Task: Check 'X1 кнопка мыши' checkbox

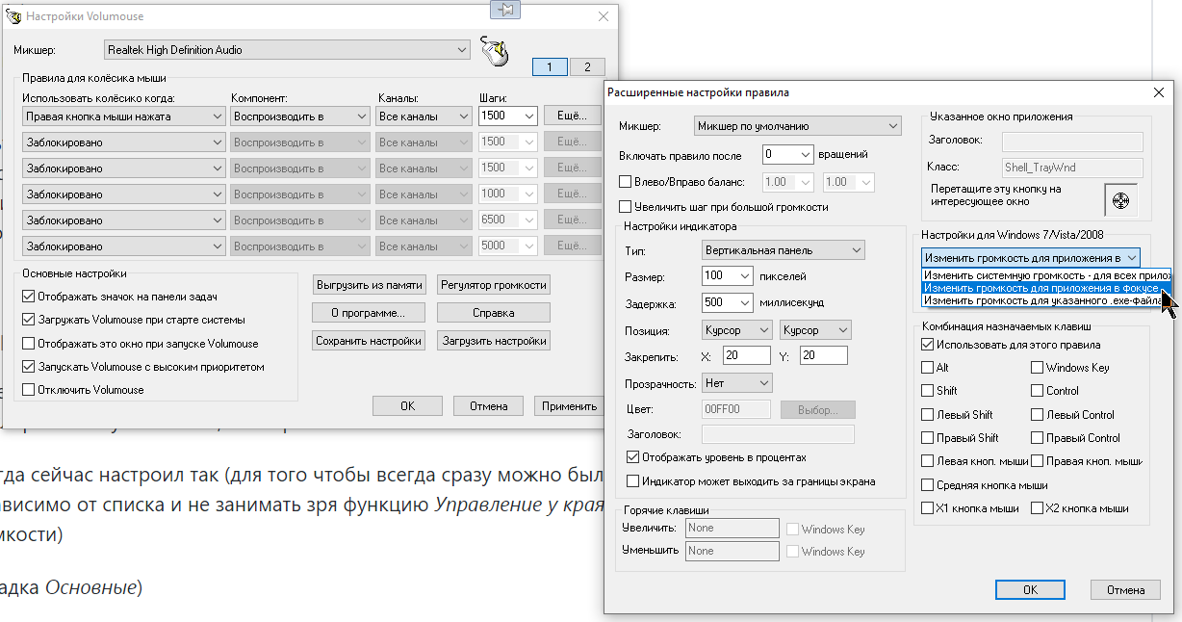Action: pyautogui.click(x=928, y=507)
